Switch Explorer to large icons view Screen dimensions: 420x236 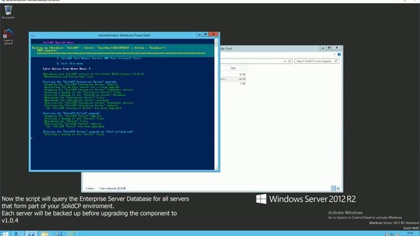[x=339, y=188]
